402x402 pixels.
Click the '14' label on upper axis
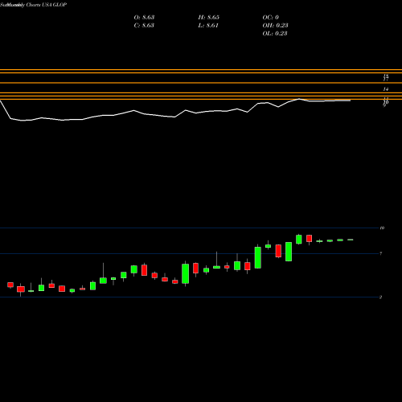[386, 89]
